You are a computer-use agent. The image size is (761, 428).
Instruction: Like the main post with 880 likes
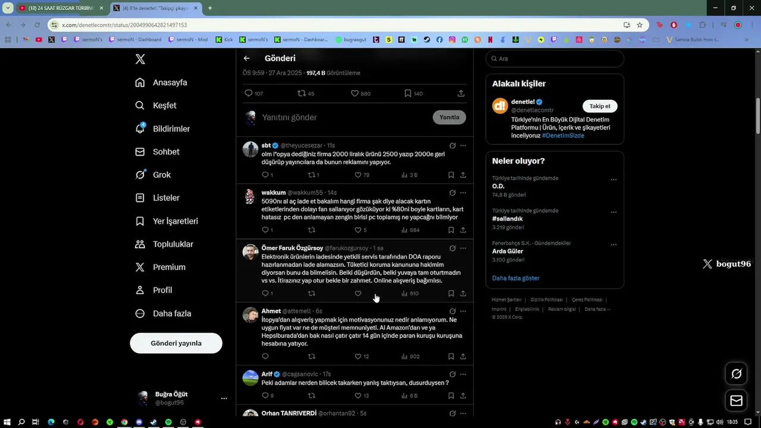360,93
